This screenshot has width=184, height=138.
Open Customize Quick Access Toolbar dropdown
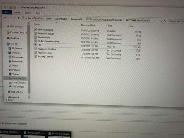[18, 8]
